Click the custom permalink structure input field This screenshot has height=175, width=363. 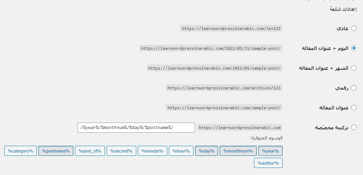click(136, 128)
